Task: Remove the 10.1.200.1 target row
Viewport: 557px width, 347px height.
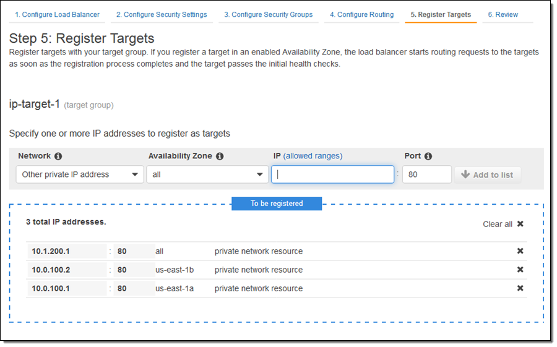Action: [520, 251]
